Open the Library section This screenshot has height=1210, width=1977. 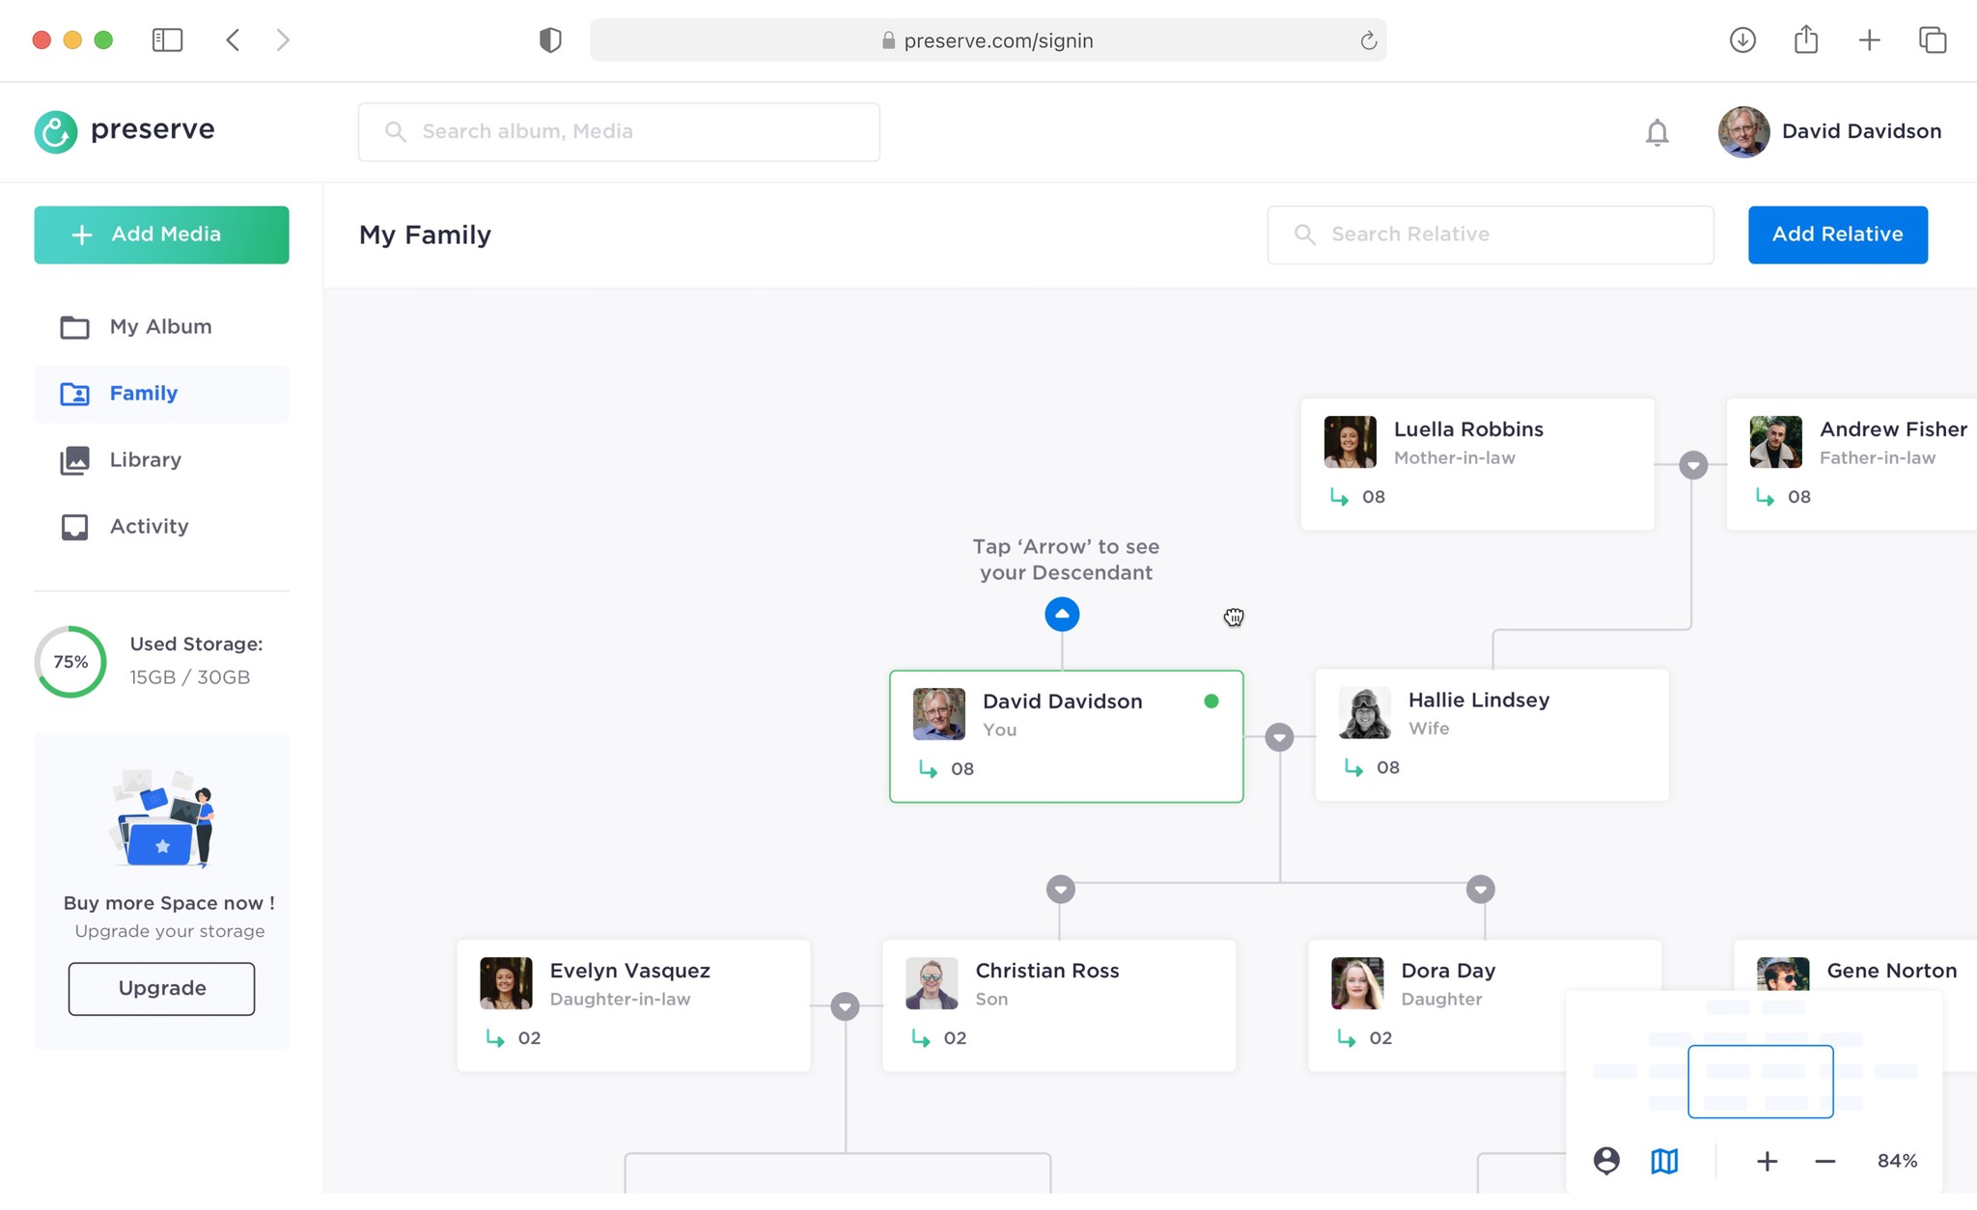coord(145,460)
